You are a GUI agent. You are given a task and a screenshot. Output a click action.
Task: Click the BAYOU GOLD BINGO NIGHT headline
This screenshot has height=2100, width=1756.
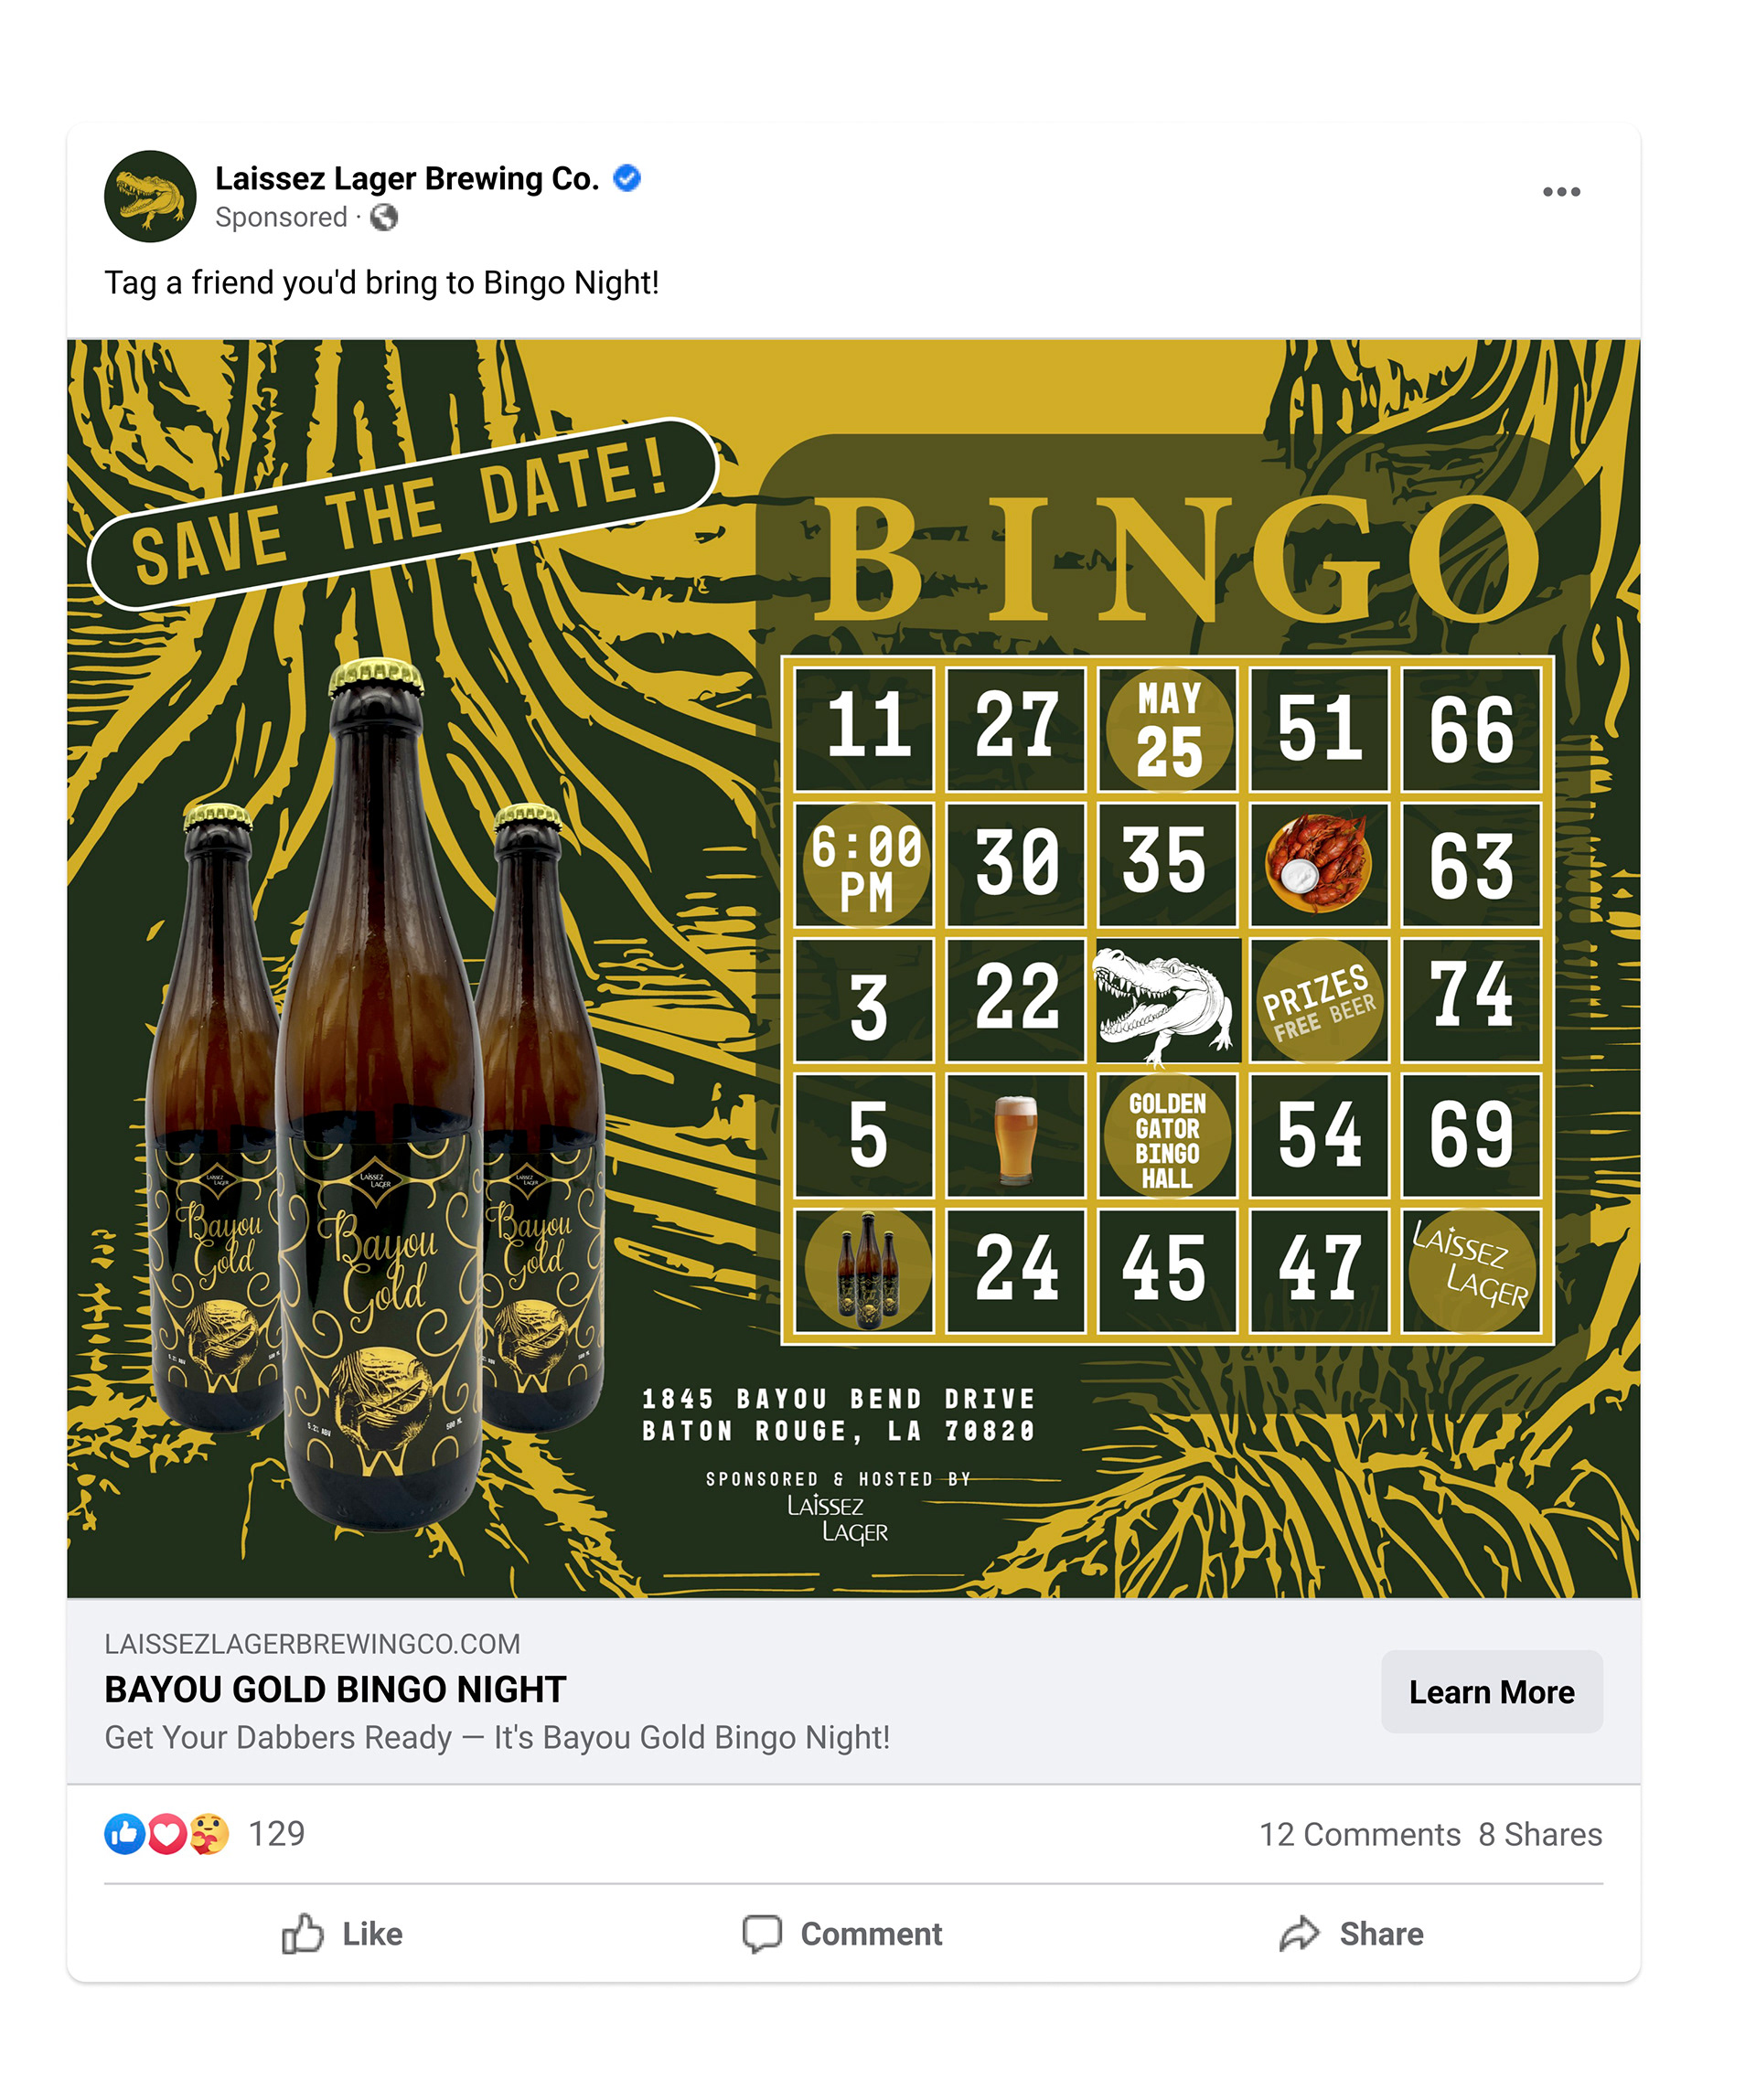pyautogui.click(x=335, y=1690)
